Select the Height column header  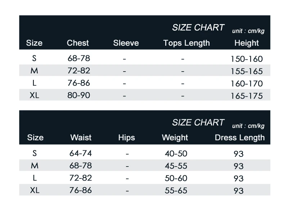coord(247,43)
